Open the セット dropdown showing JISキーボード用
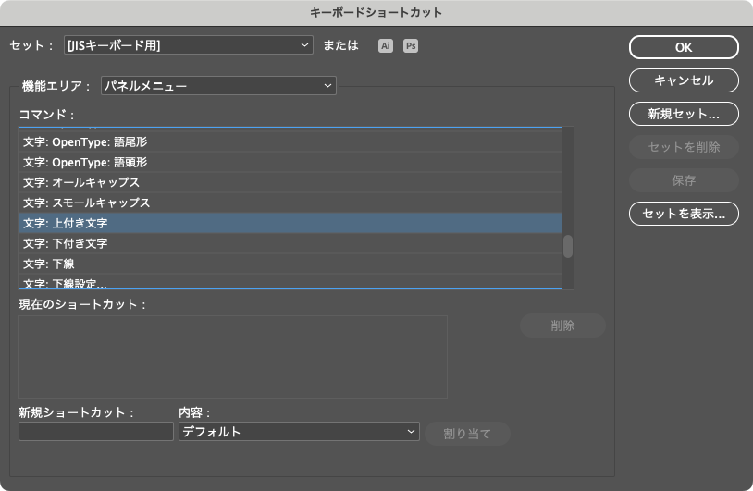This screenshot has width=753, height=491. (x=189, y=44)
